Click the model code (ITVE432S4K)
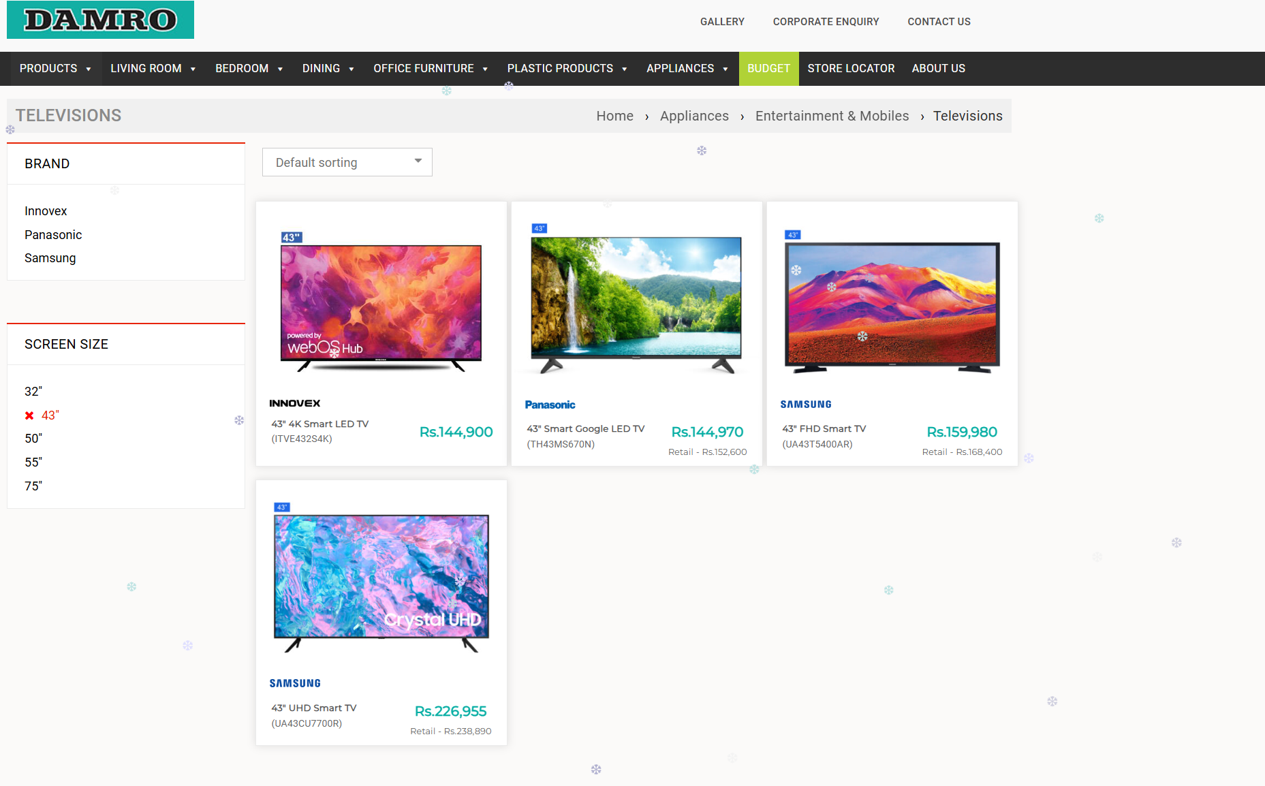This screenshot has width=1265, height=786. coord(302,439)
